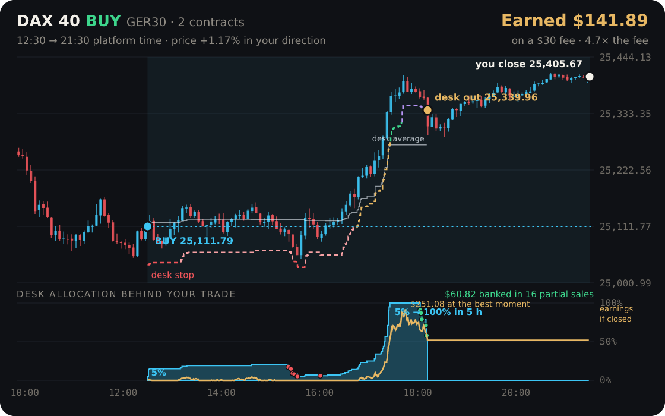Click the 'desk average' label

(x=398, y=139)
